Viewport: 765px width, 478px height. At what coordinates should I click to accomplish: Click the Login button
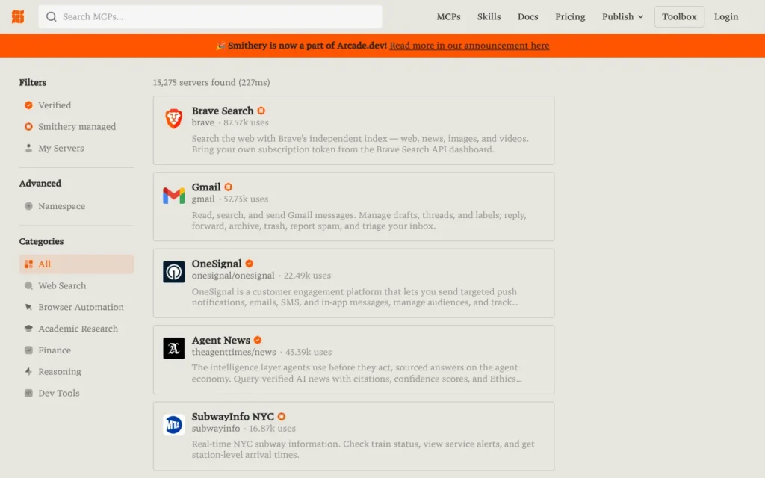pyautogui.click(x=726, y=16)
